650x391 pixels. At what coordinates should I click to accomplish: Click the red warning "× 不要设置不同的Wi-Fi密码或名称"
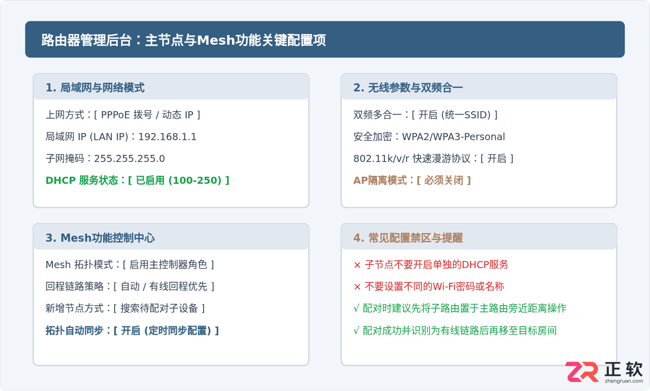click(429, 286)
